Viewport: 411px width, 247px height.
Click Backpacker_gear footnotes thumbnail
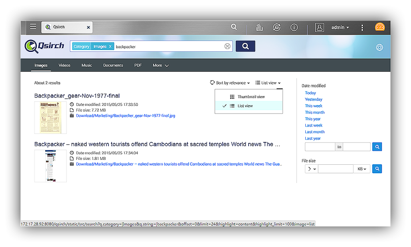pos(50,118)
